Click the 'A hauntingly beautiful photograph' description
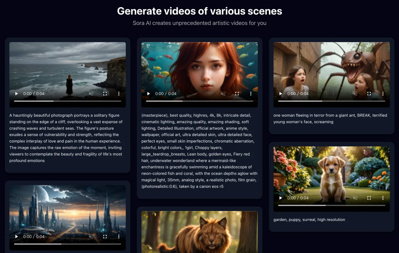 (66, 138)
